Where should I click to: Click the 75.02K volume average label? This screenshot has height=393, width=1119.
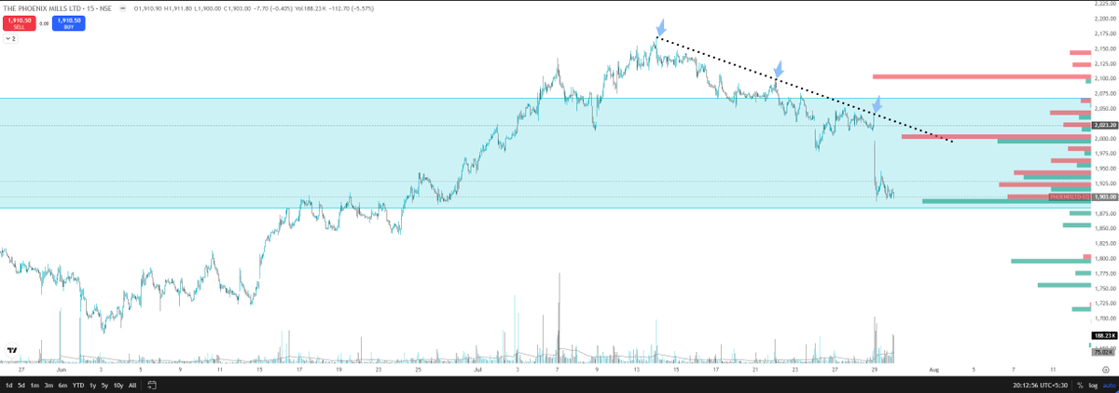1104,352
